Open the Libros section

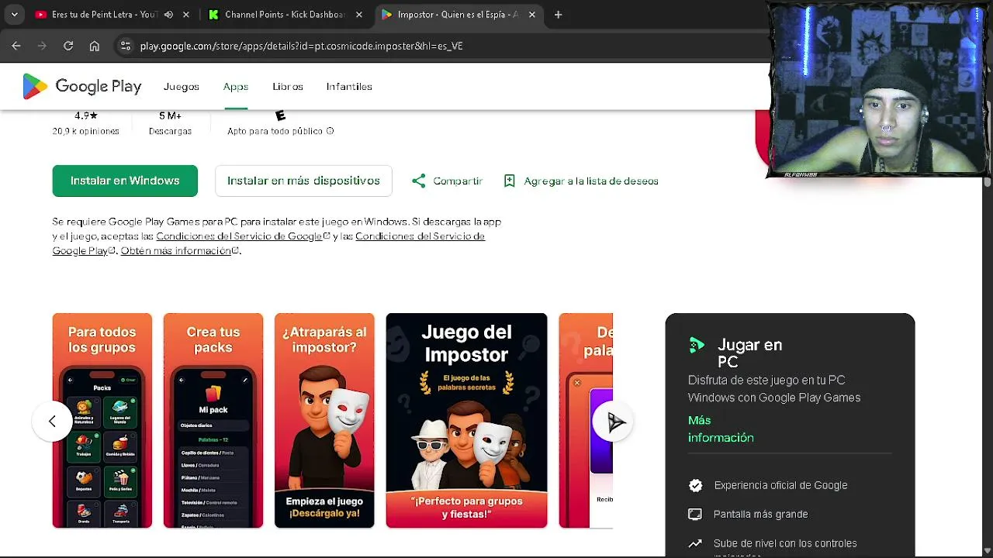288,87
